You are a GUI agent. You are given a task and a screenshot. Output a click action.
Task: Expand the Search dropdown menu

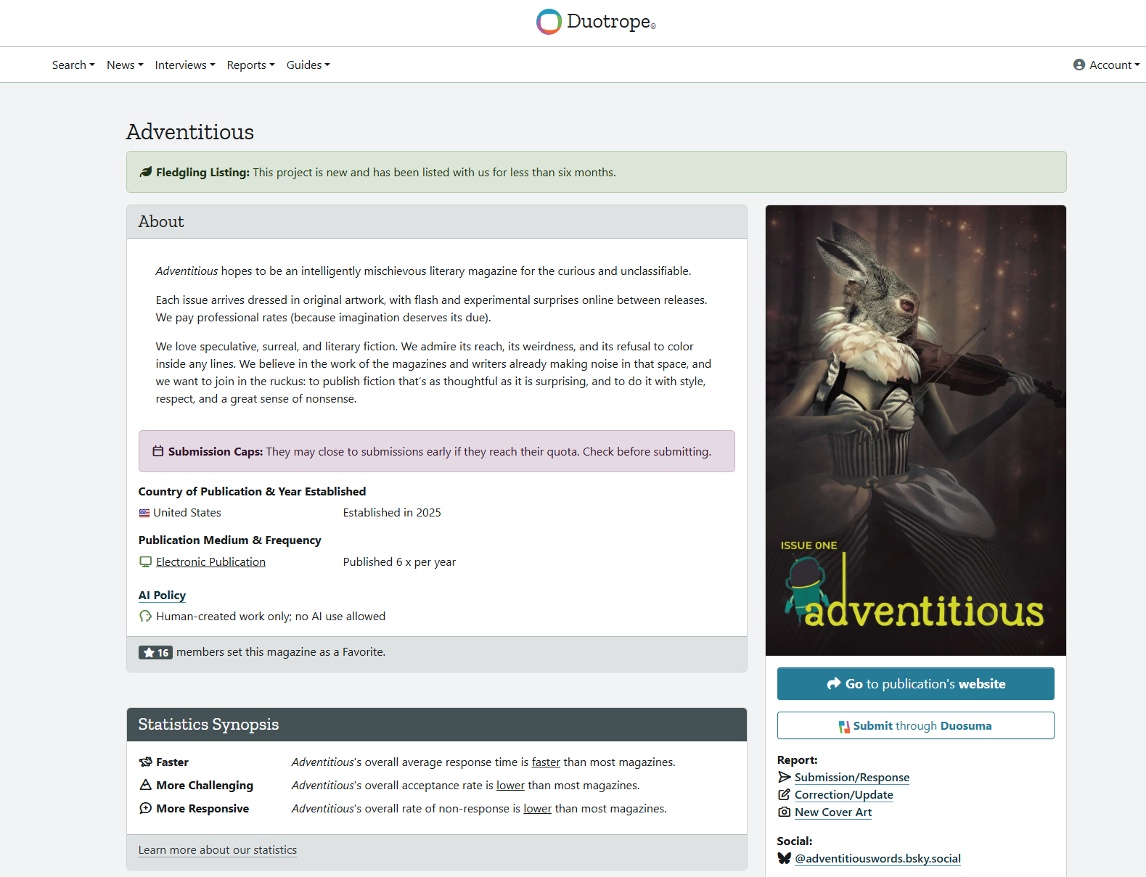73,65
